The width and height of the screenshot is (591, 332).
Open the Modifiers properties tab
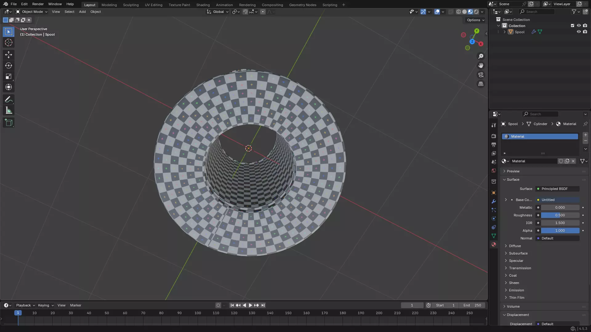coord(494,201)
